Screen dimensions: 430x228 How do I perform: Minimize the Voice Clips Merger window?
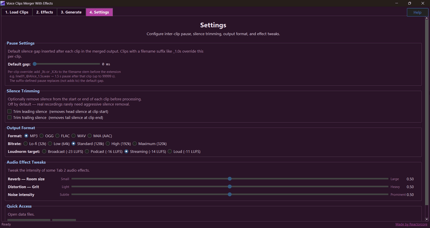click(x=397, y=3)
